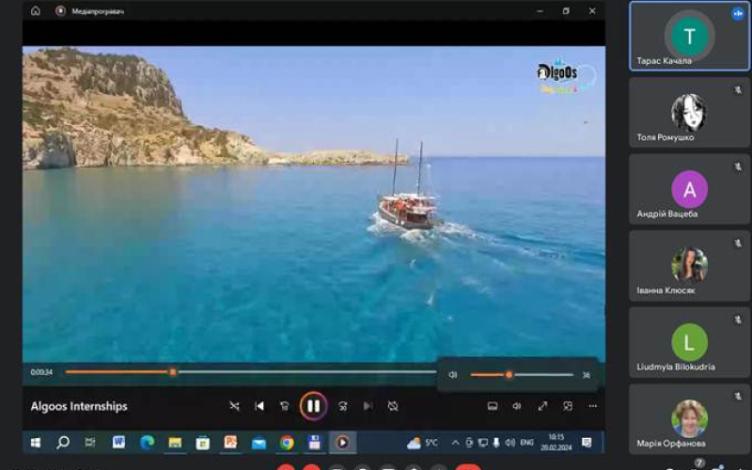The height and width of the screenshot is (470, 752).
Task: Switch to Google Chrome on the taskbar
Action: tap(287, 443)
